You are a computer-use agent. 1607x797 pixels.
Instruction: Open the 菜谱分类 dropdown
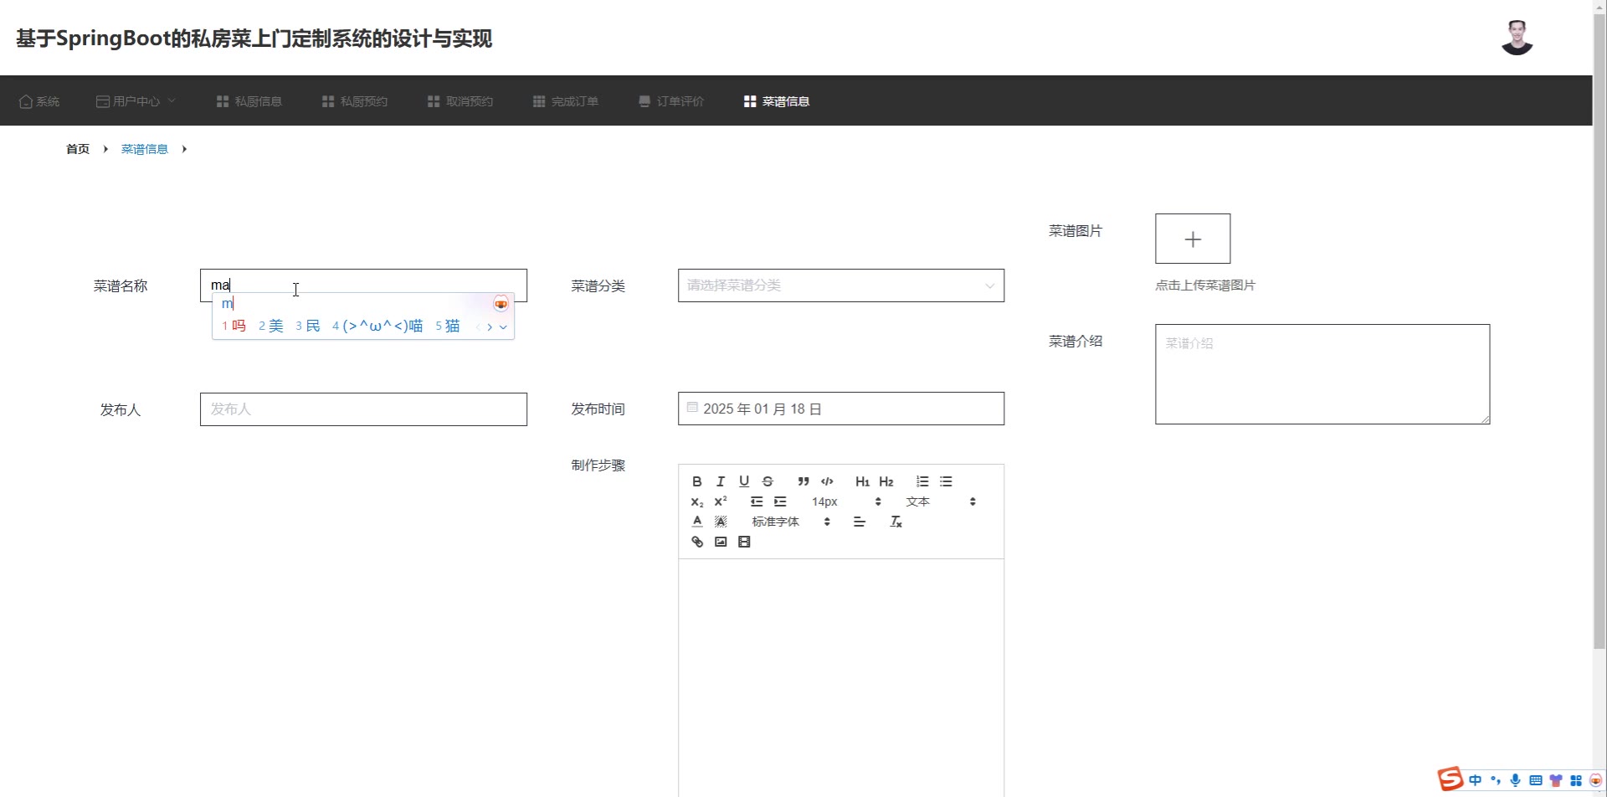click(840, 285)
